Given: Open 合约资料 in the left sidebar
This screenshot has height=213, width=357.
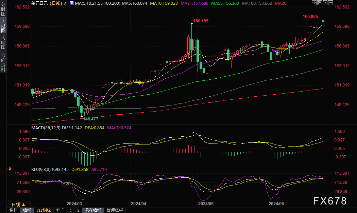Looking at the screenshot, I should click(x=3, y=62).
